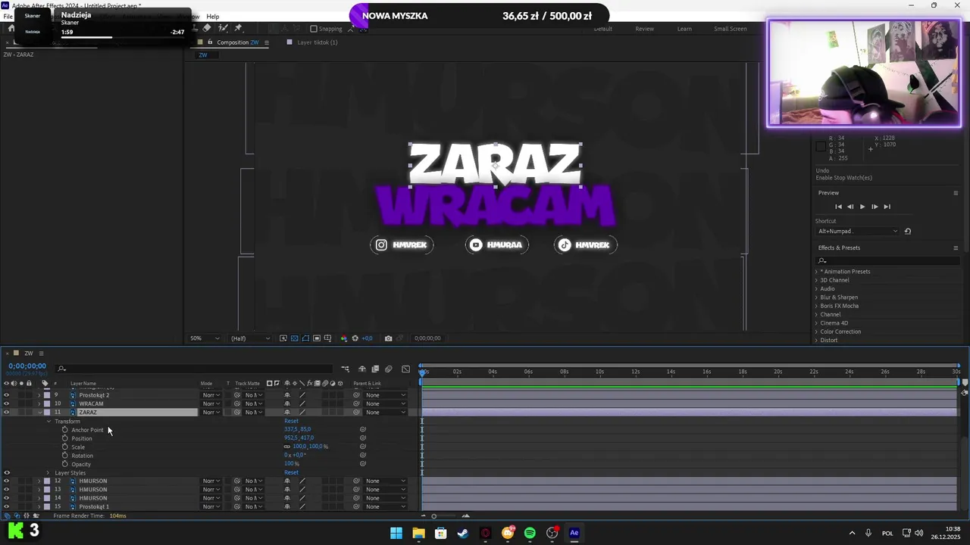Expand the Layer Styles group

tap(48, 473)
